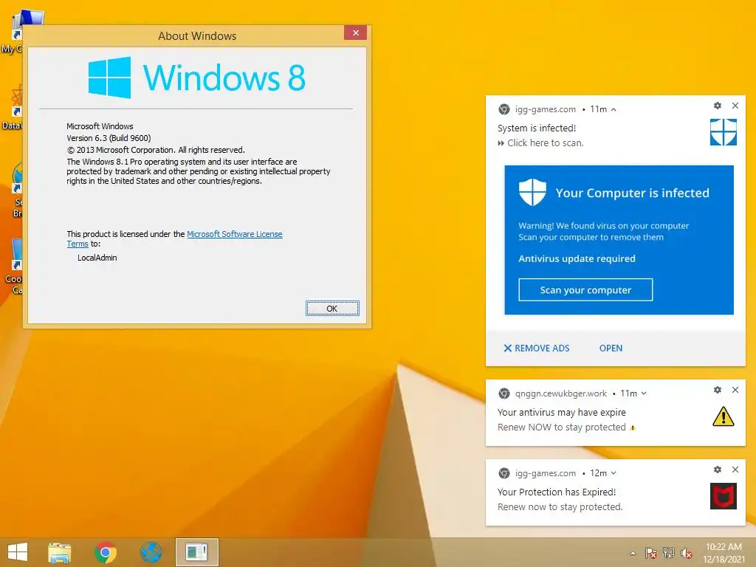The width and height of the screenshot is (756, 567).
Task: Click the yellow warning triangle icon
Action: 724,416
